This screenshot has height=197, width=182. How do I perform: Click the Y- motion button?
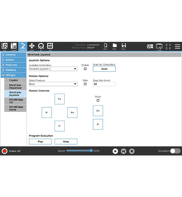(x=59, y=126)
